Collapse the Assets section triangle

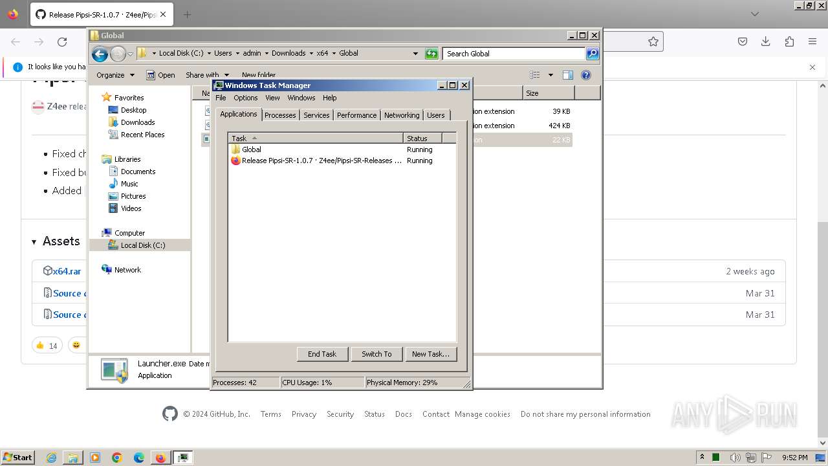point(34,241)
